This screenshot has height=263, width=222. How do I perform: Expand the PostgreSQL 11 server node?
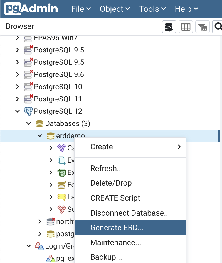click(x=18, y=99)
